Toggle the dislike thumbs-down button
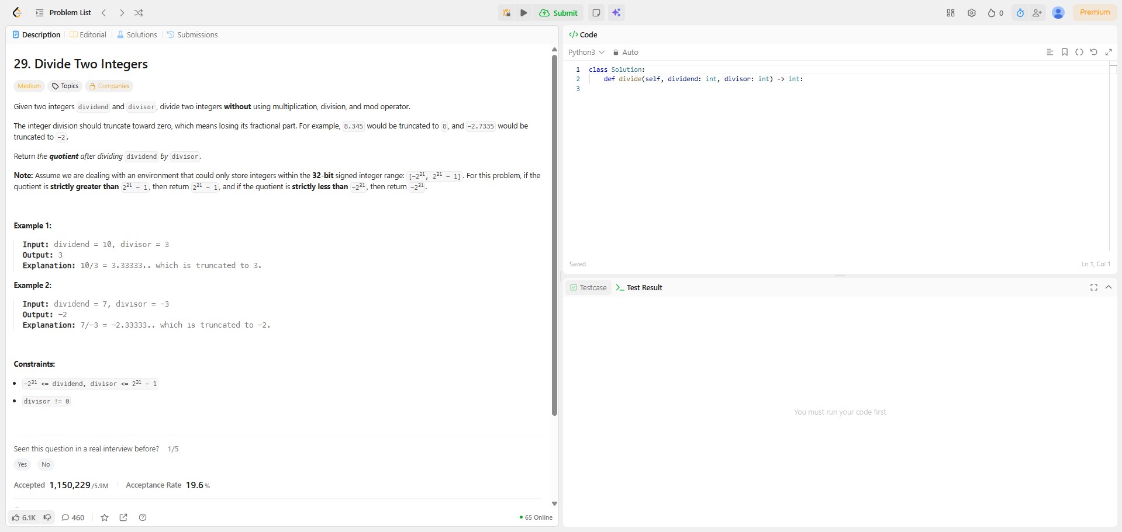Viewport: 1122px width, 532px height. coord(47,517)
